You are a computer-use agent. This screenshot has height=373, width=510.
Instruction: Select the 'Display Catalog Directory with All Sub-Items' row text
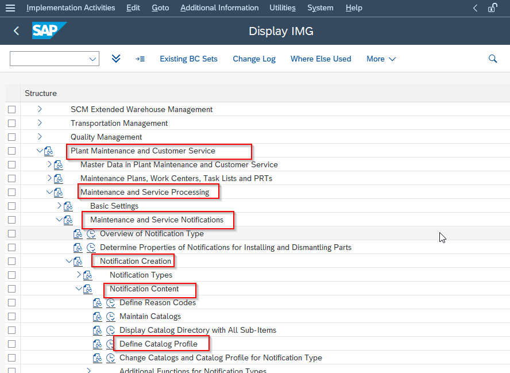(198, 330)
